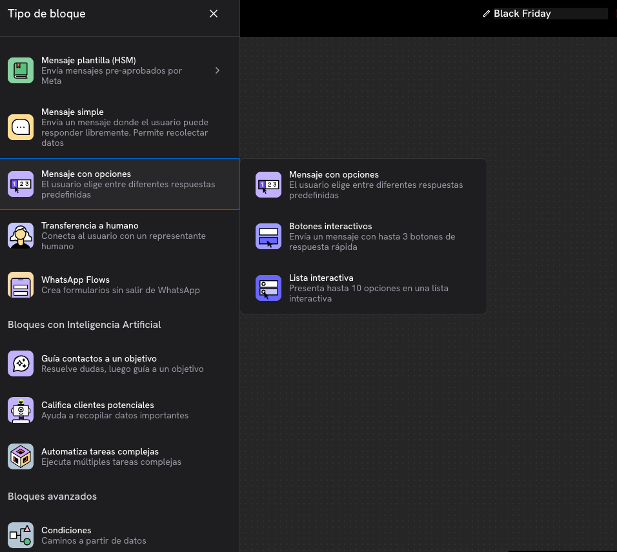Click the Lista interactiva icon in submenu
Viewport: 617px width, 552px height.
[x=268, y=288]
